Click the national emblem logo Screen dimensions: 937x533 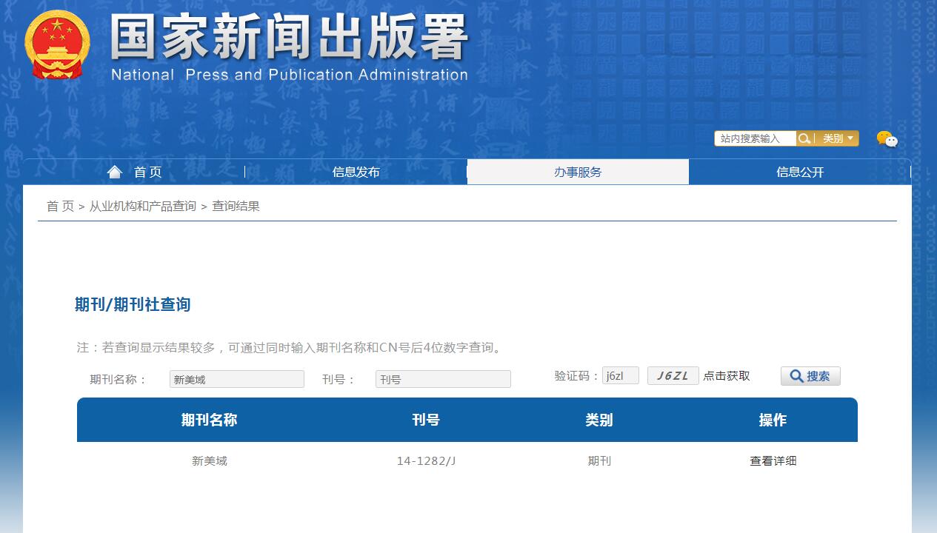pos(57,44)
